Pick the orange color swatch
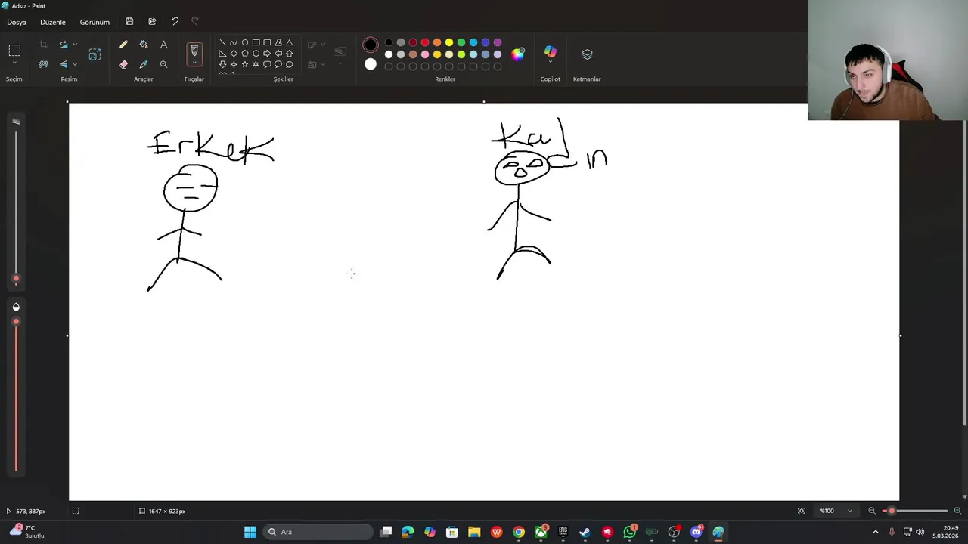 pyautogui.click(x=437, y=42)
